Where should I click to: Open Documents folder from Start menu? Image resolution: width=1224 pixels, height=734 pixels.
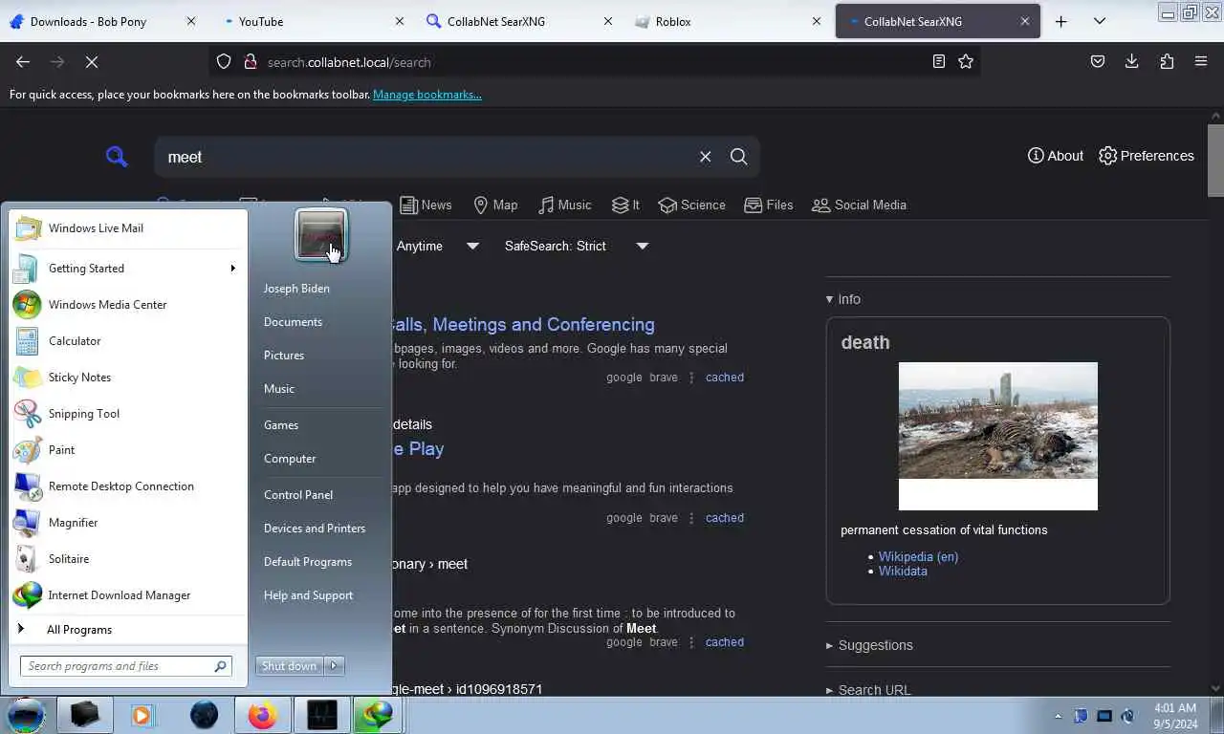(x=293, y=322)
